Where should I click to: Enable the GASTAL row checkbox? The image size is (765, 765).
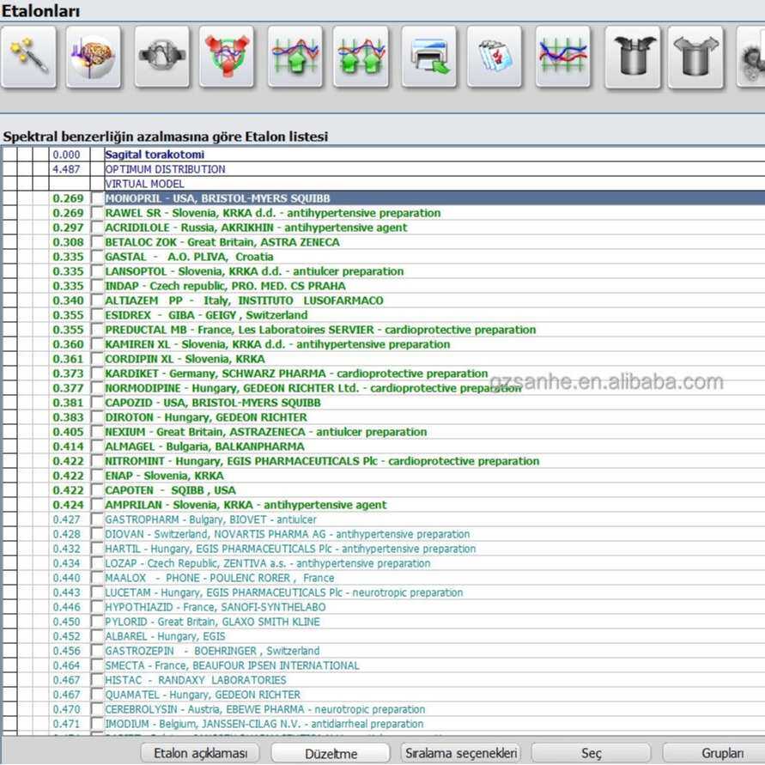click(x=97, y=257)
